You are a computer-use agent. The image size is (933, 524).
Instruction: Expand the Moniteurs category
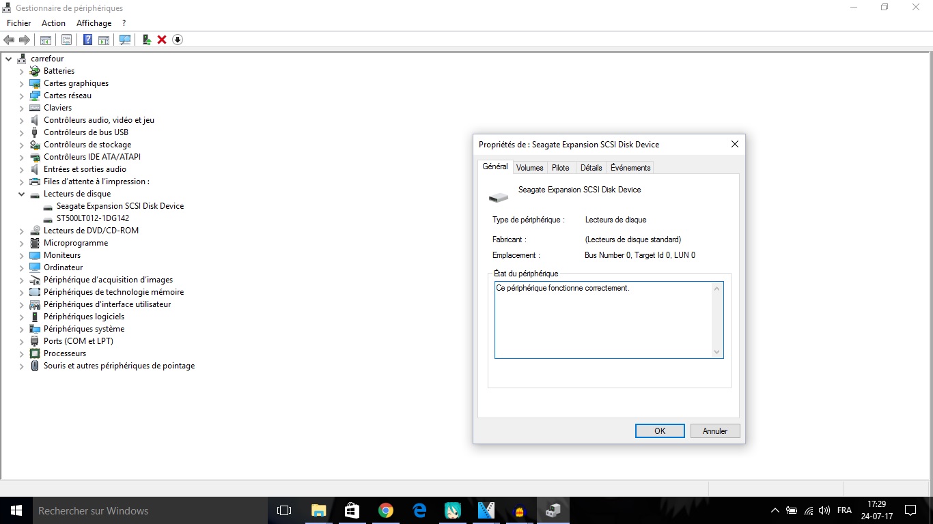point(21,255)
